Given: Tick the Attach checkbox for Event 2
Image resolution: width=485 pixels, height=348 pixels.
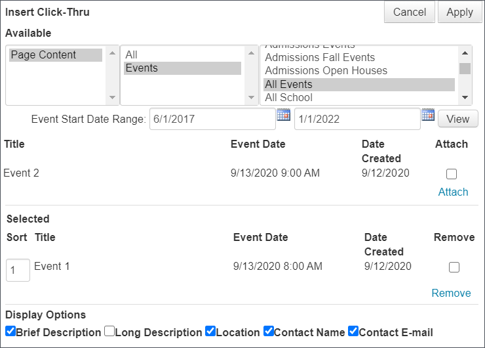Looking at the screenshot, I should coord(452,174).
